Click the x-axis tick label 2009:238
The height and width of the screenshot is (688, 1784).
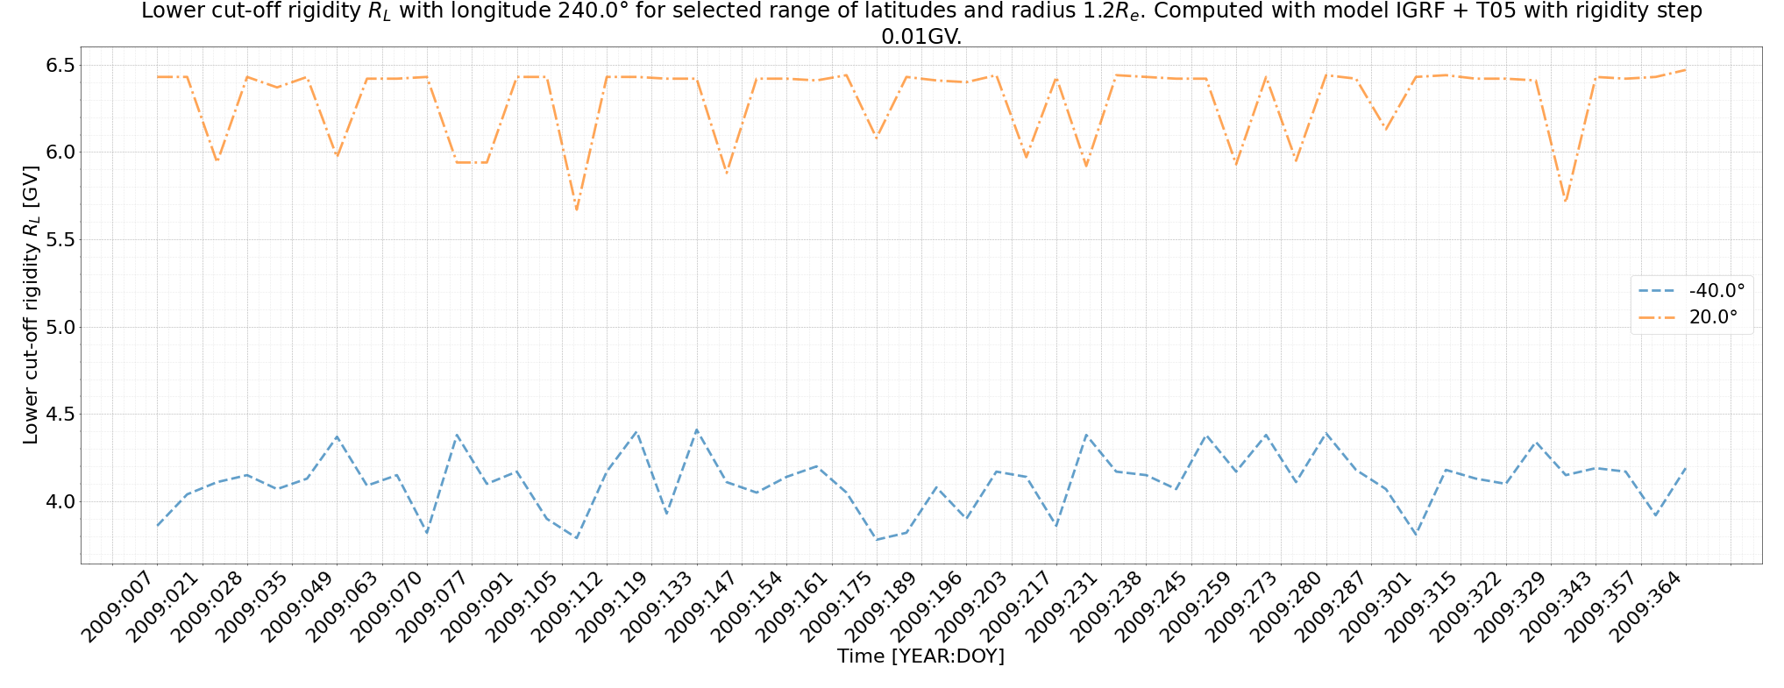(1107, 606)
